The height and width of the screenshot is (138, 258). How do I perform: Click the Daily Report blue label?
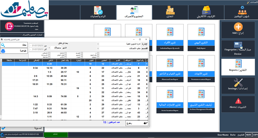[x=201, y=43]
